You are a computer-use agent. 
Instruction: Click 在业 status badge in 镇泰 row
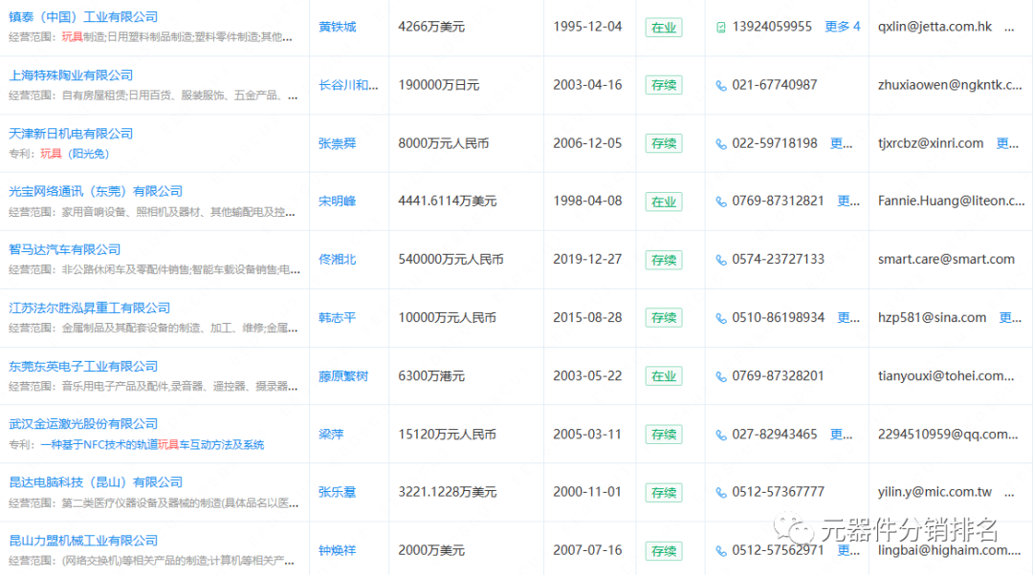[664, 28]
